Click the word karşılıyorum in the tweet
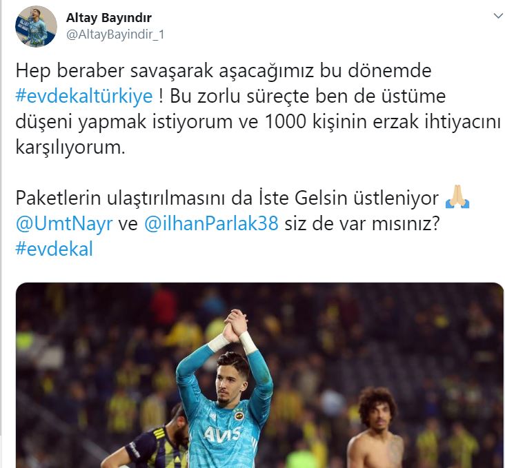 70,147
